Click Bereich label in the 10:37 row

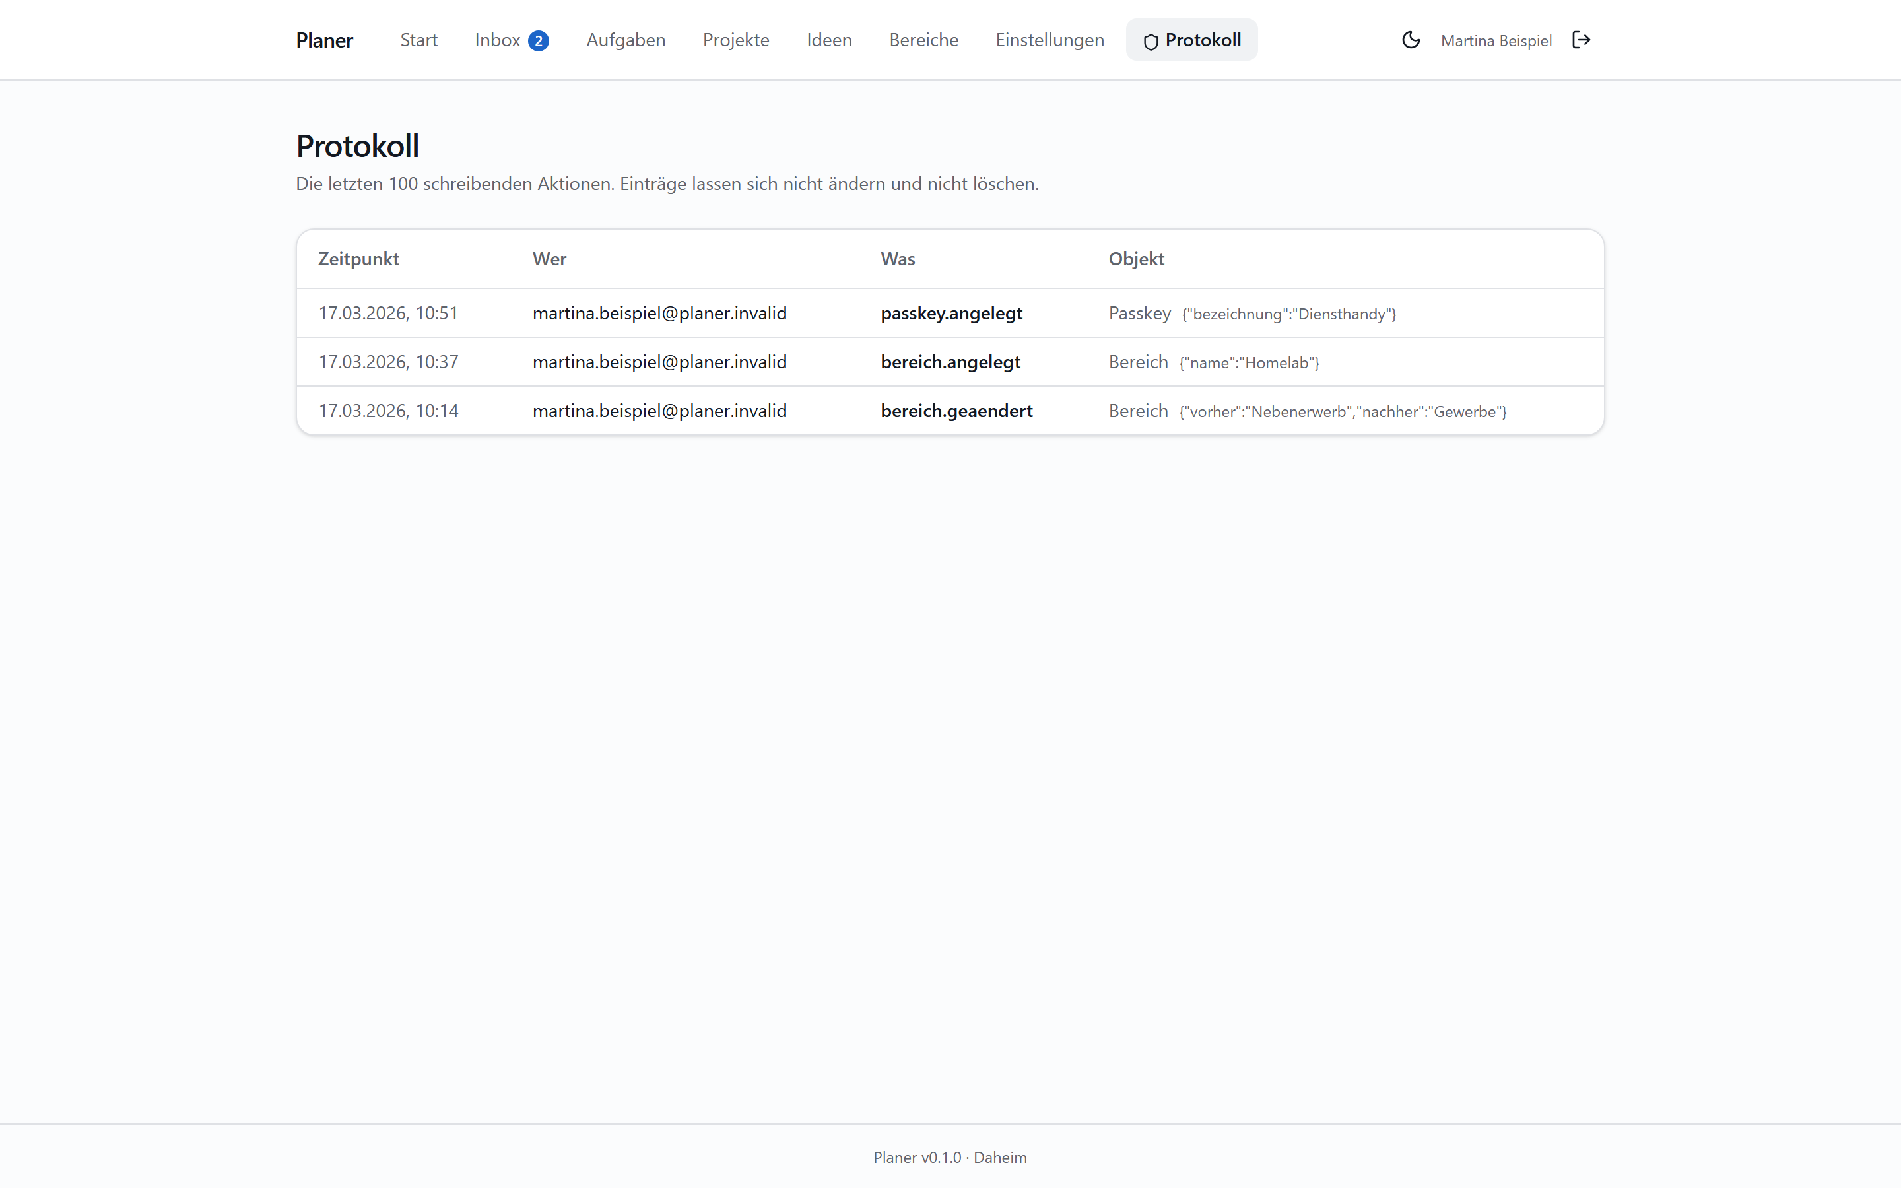(1138, 362)
